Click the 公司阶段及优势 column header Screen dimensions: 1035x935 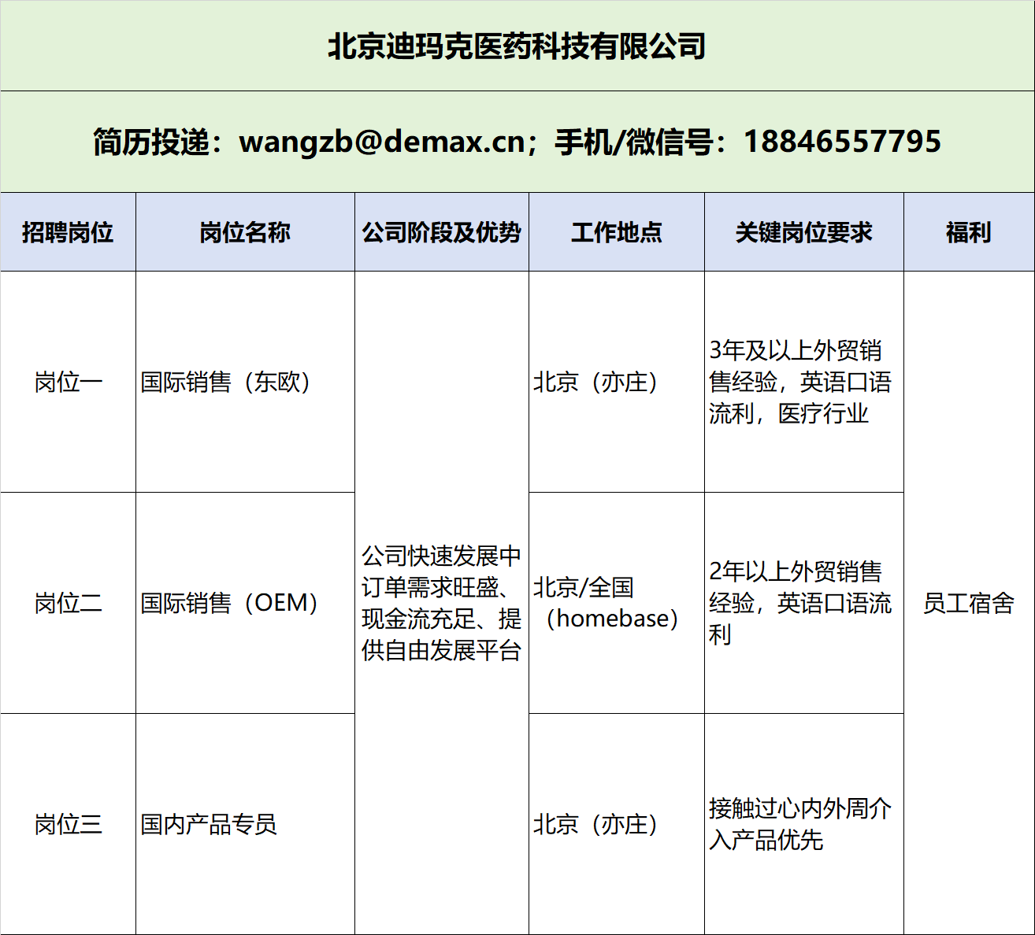pyautogui.click(x=442, y=232)
